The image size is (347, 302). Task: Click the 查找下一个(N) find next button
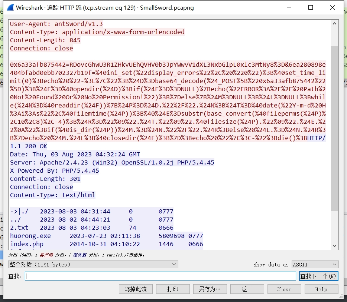[x=318, y=276]
